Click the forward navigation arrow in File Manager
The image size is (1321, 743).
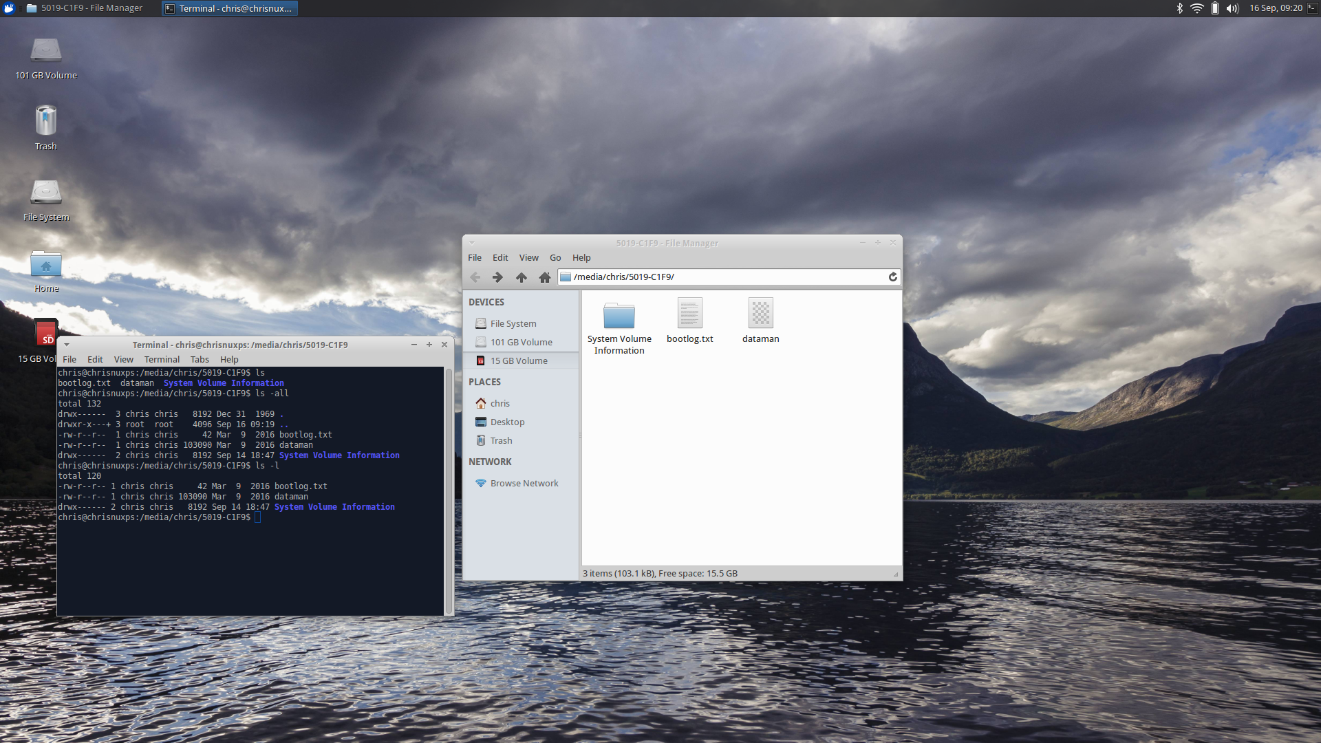(497, 277)
